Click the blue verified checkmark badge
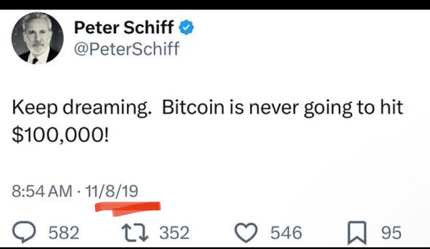The width and height of the screenshot is (430, 249). point(187,27)
